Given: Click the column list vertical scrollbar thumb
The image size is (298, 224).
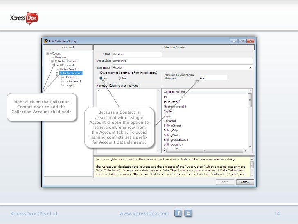Looking at the screenshot, I should pos(250,100).
